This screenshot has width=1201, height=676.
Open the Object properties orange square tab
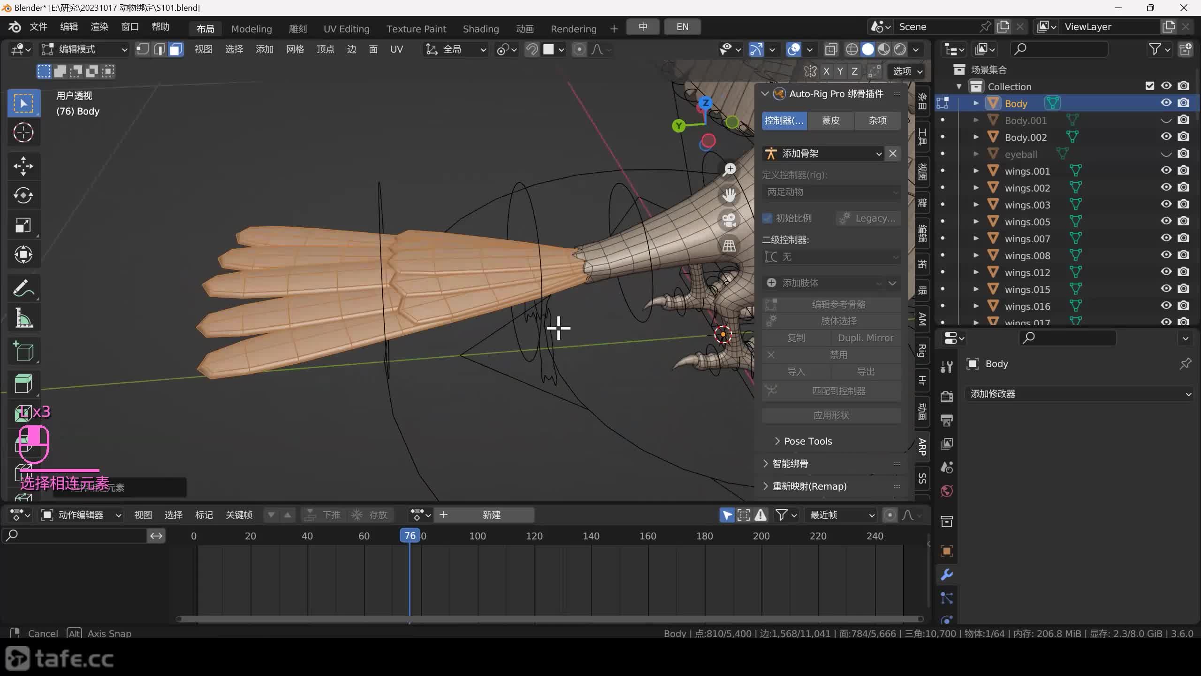pyautogui.click(x=947, y=551)
